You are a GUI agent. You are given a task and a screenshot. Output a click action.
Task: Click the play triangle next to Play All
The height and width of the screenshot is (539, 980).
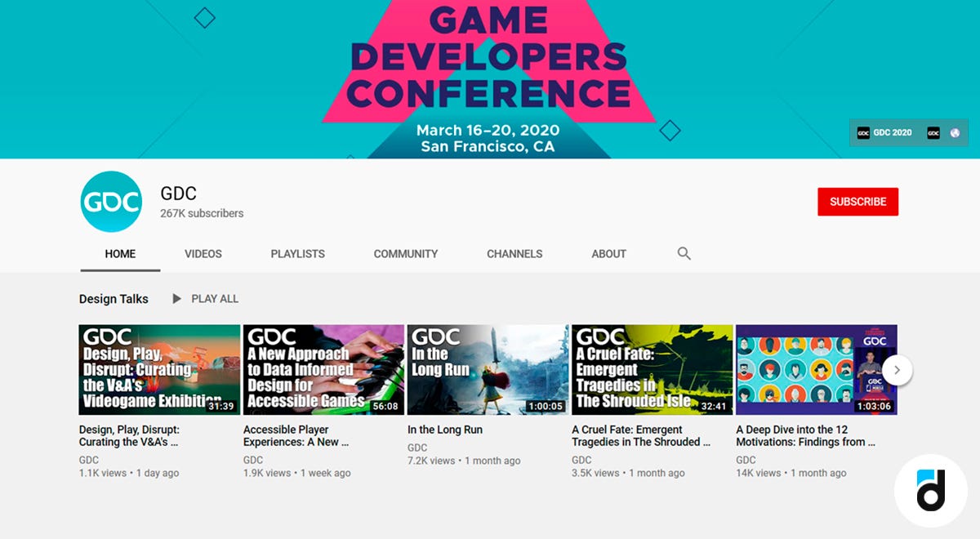(x=177, y=298)
